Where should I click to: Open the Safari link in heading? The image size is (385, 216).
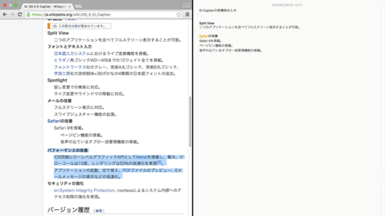pyautogui.click(x=54, y=121)
